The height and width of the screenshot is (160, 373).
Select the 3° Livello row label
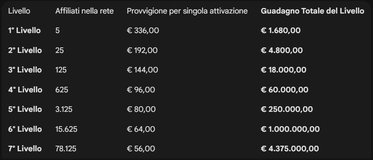pos(25,70)
